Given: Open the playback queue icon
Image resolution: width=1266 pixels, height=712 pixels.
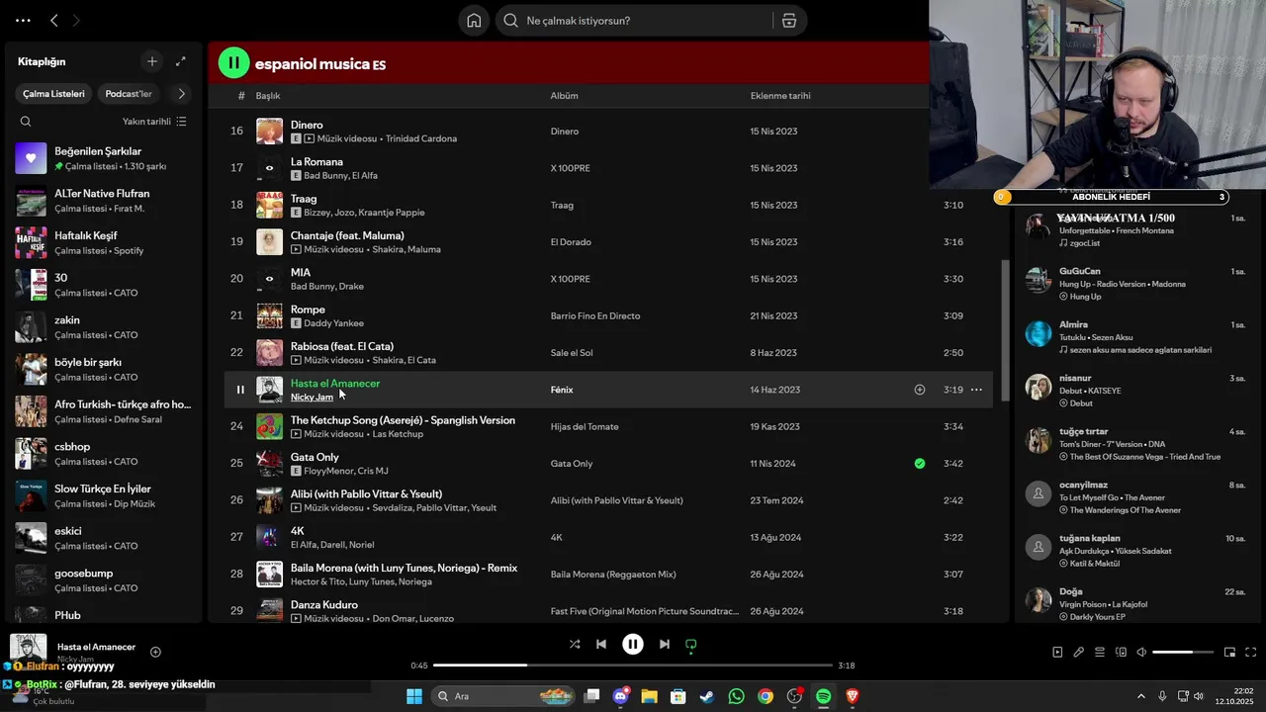Looking at the screenshot, I should click(x=1100, y=652).
